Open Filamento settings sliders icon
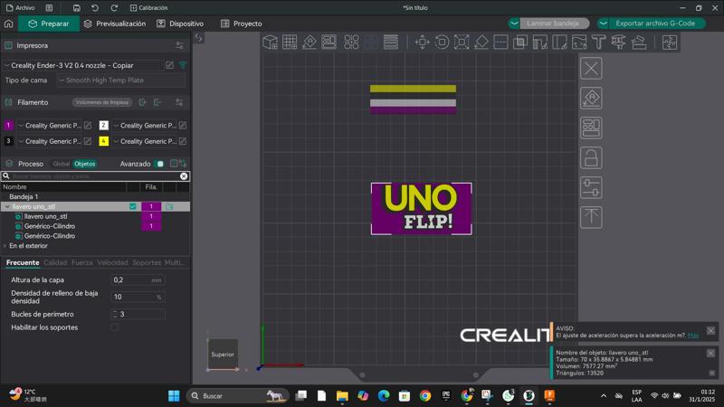The image size is (724, 407). (x=179, y=102)
